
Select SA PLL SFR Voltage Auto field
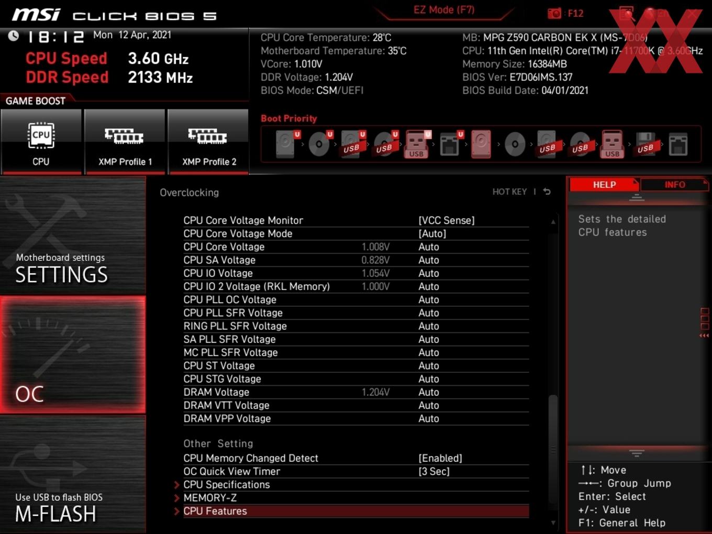(x=429, y=339)
